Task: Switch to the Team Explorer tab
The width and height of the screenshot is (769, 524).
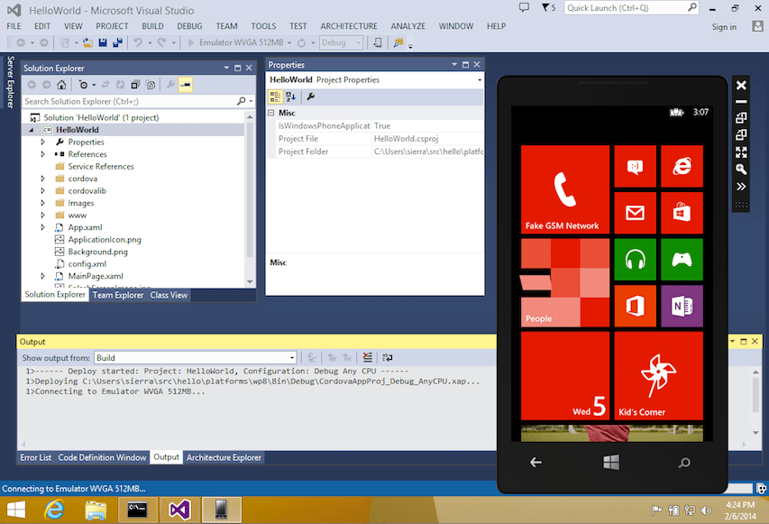Action: click(117, 294)
